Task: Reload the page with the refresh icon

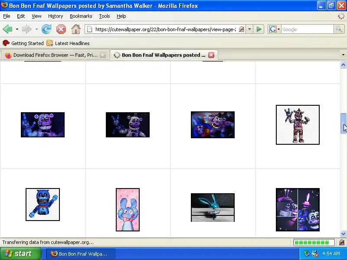Action: pos(46,29)
